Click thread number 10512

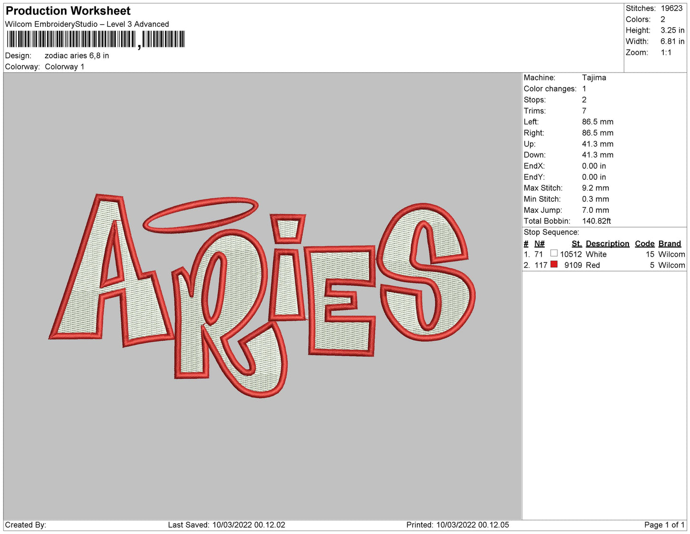pyautogui.click(x=571, y=254)
